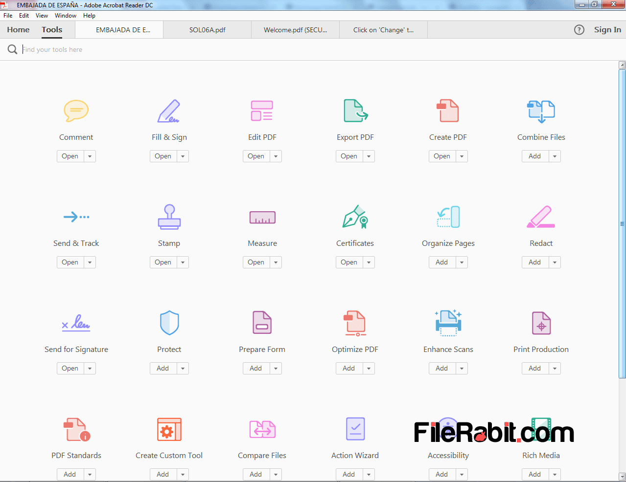
Task: Click Add button under PDF Standards
Action: click(x=70, y=474)
